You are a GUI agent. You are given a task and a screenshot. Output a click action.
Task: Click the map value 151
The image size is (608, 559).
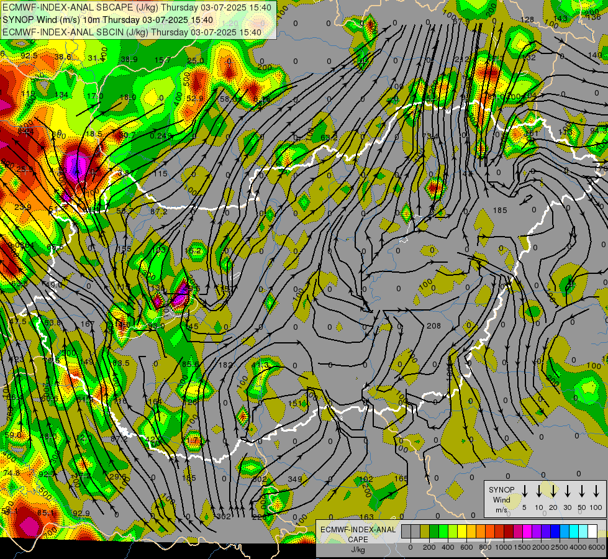point(295,404)
